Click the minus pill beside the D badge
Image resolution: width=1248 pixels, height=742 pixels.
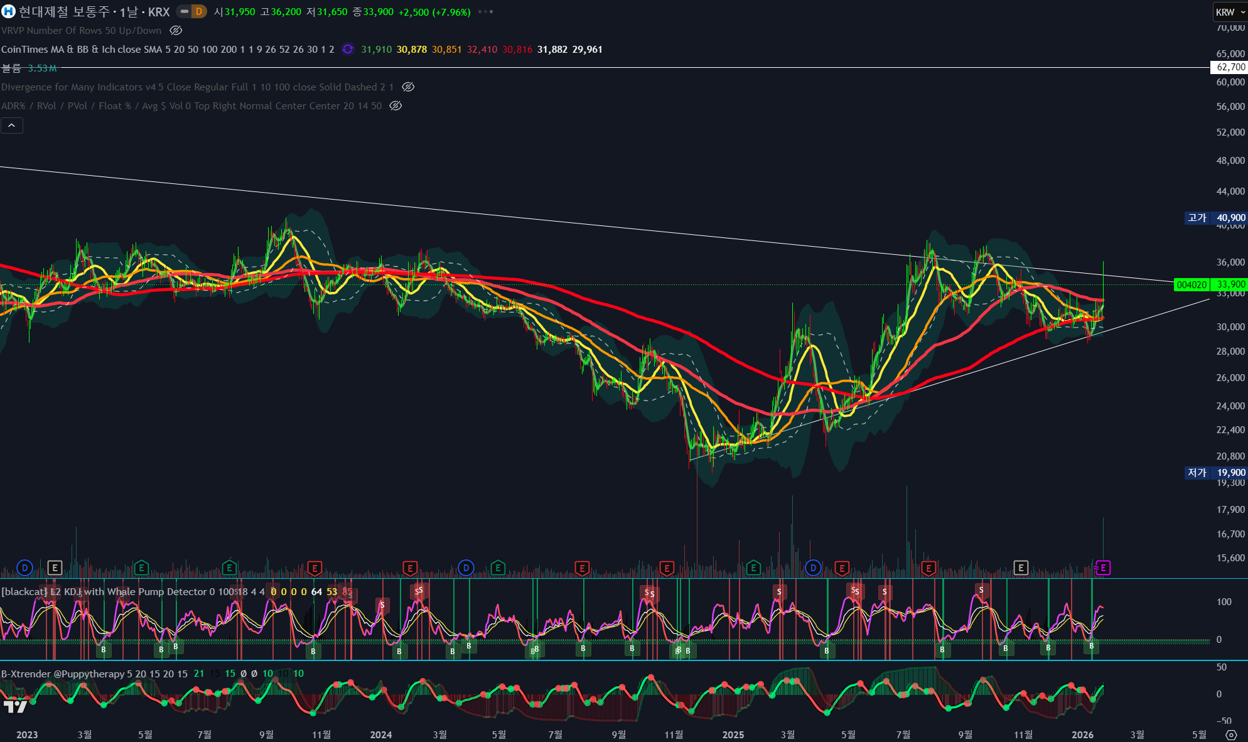(185, 11)
